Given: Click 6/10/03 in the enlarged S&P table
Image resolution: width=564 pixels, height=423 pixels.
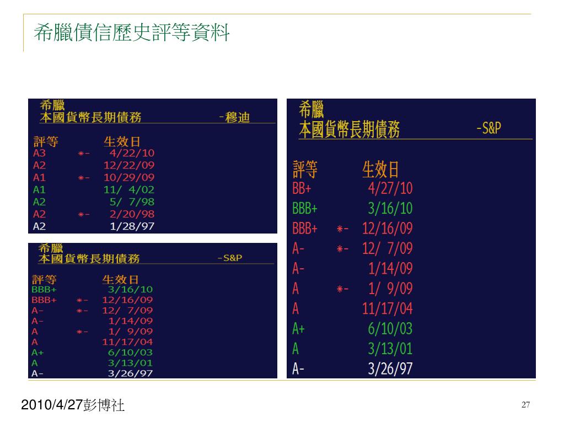Looking at the screenshot, I should click(390, 329).
